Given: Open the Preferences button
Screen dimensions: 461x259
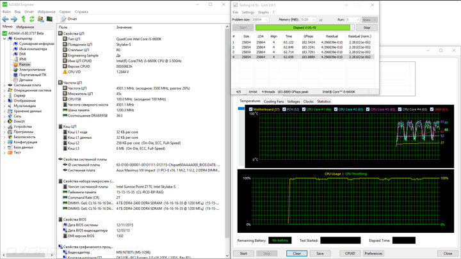Looking at the screenshot, I should pos(373,253).
